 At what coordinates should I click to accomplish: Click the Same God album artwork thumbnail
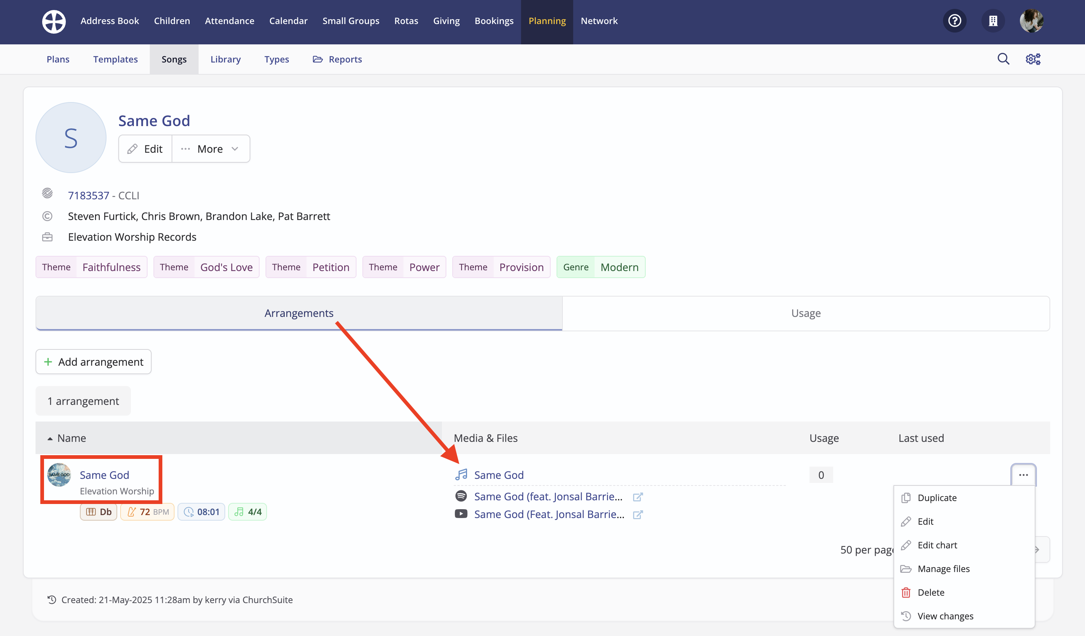(x=59, y=474)
